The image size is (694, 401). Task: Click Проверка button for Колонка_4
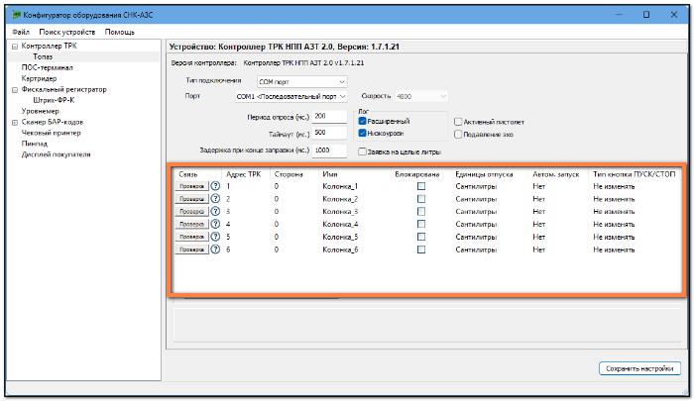pos(191,224)
